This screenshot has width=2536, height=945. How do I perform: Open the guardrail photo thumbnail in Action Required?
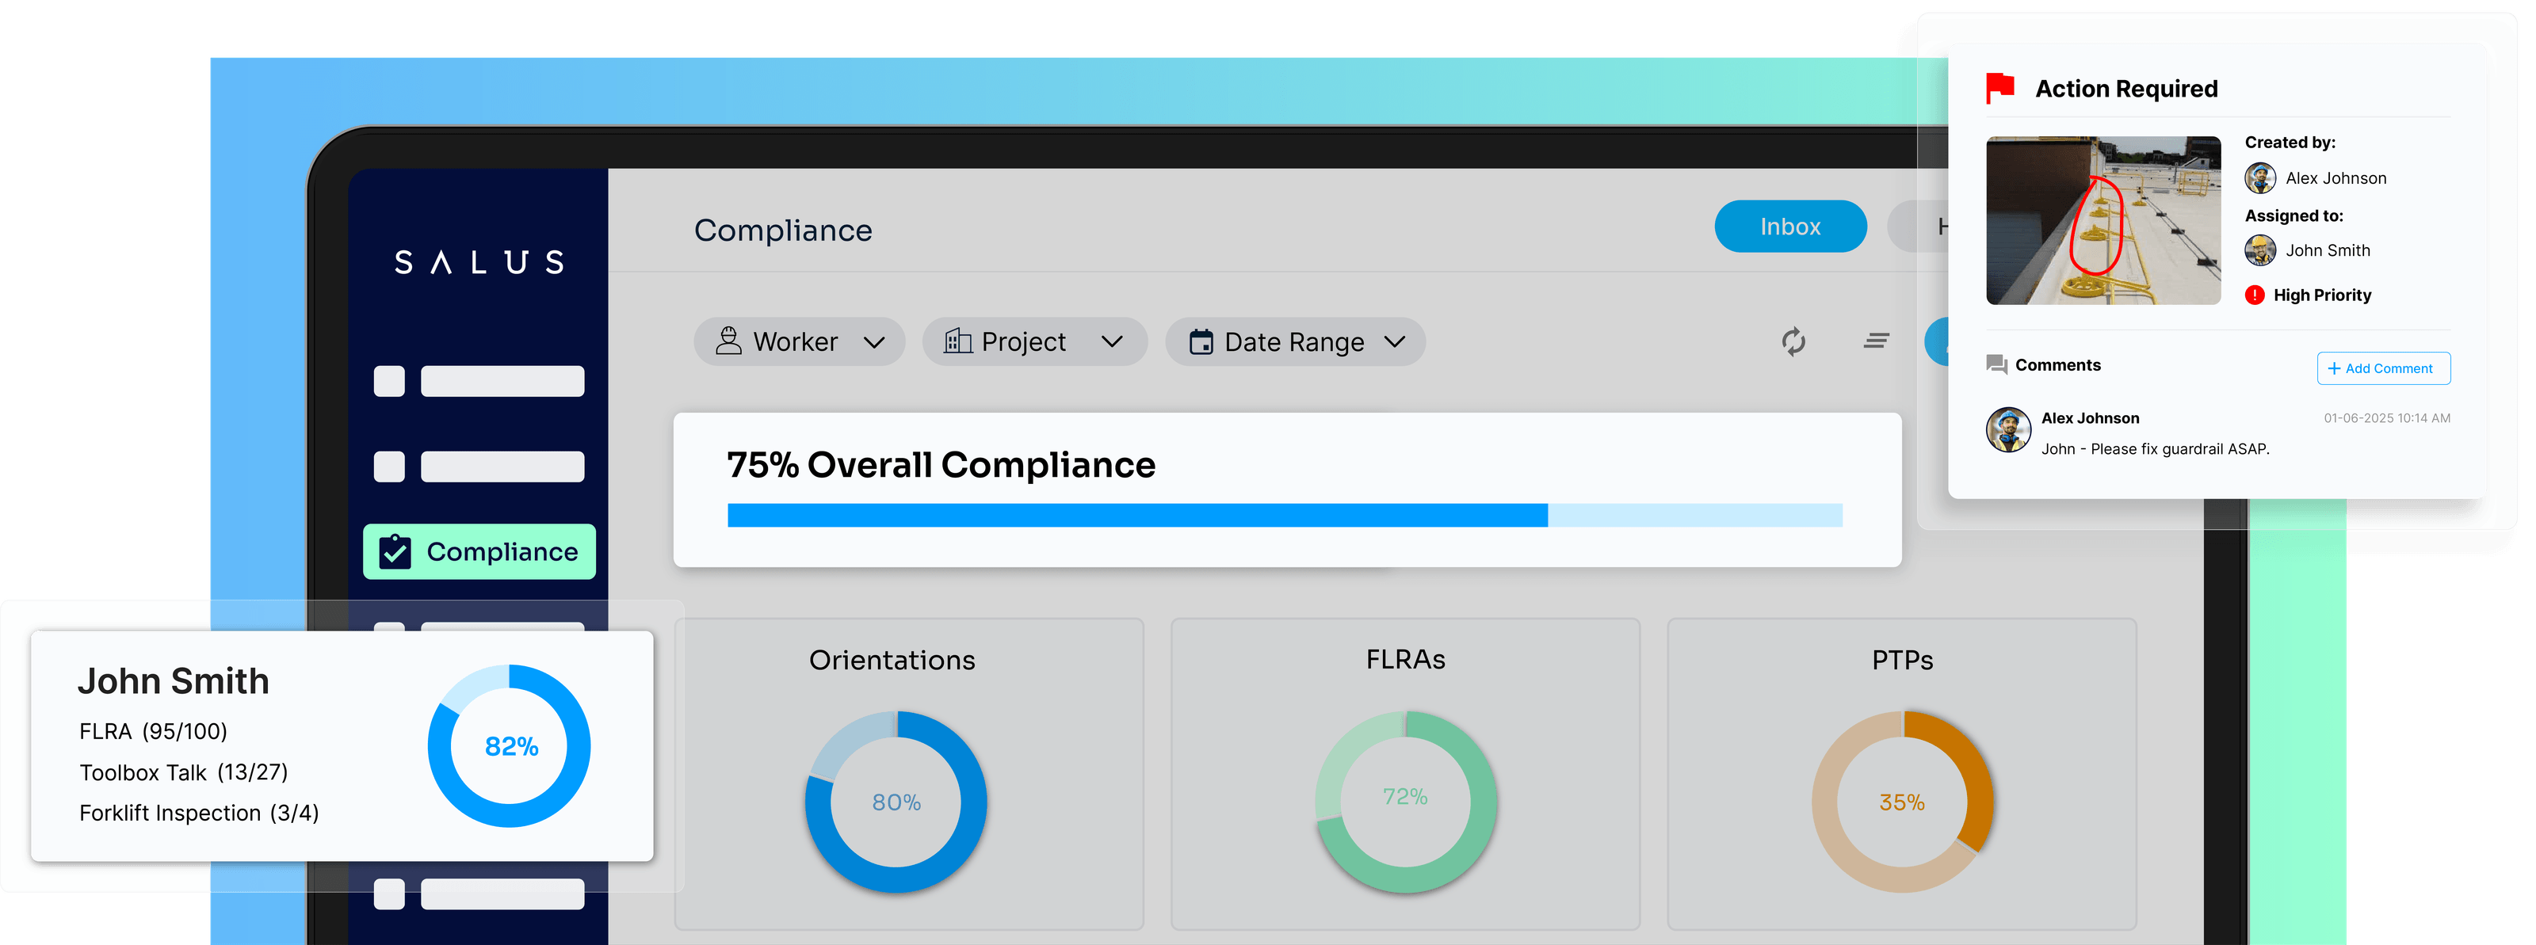2103,220
